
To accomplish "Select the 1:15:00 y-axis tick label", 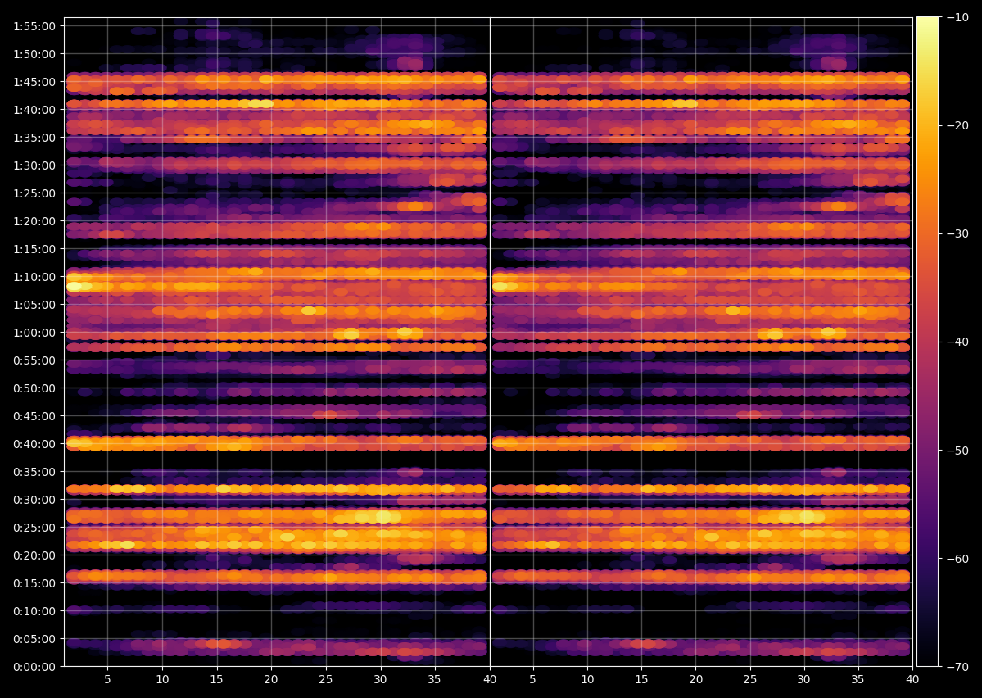I will 34,249.
